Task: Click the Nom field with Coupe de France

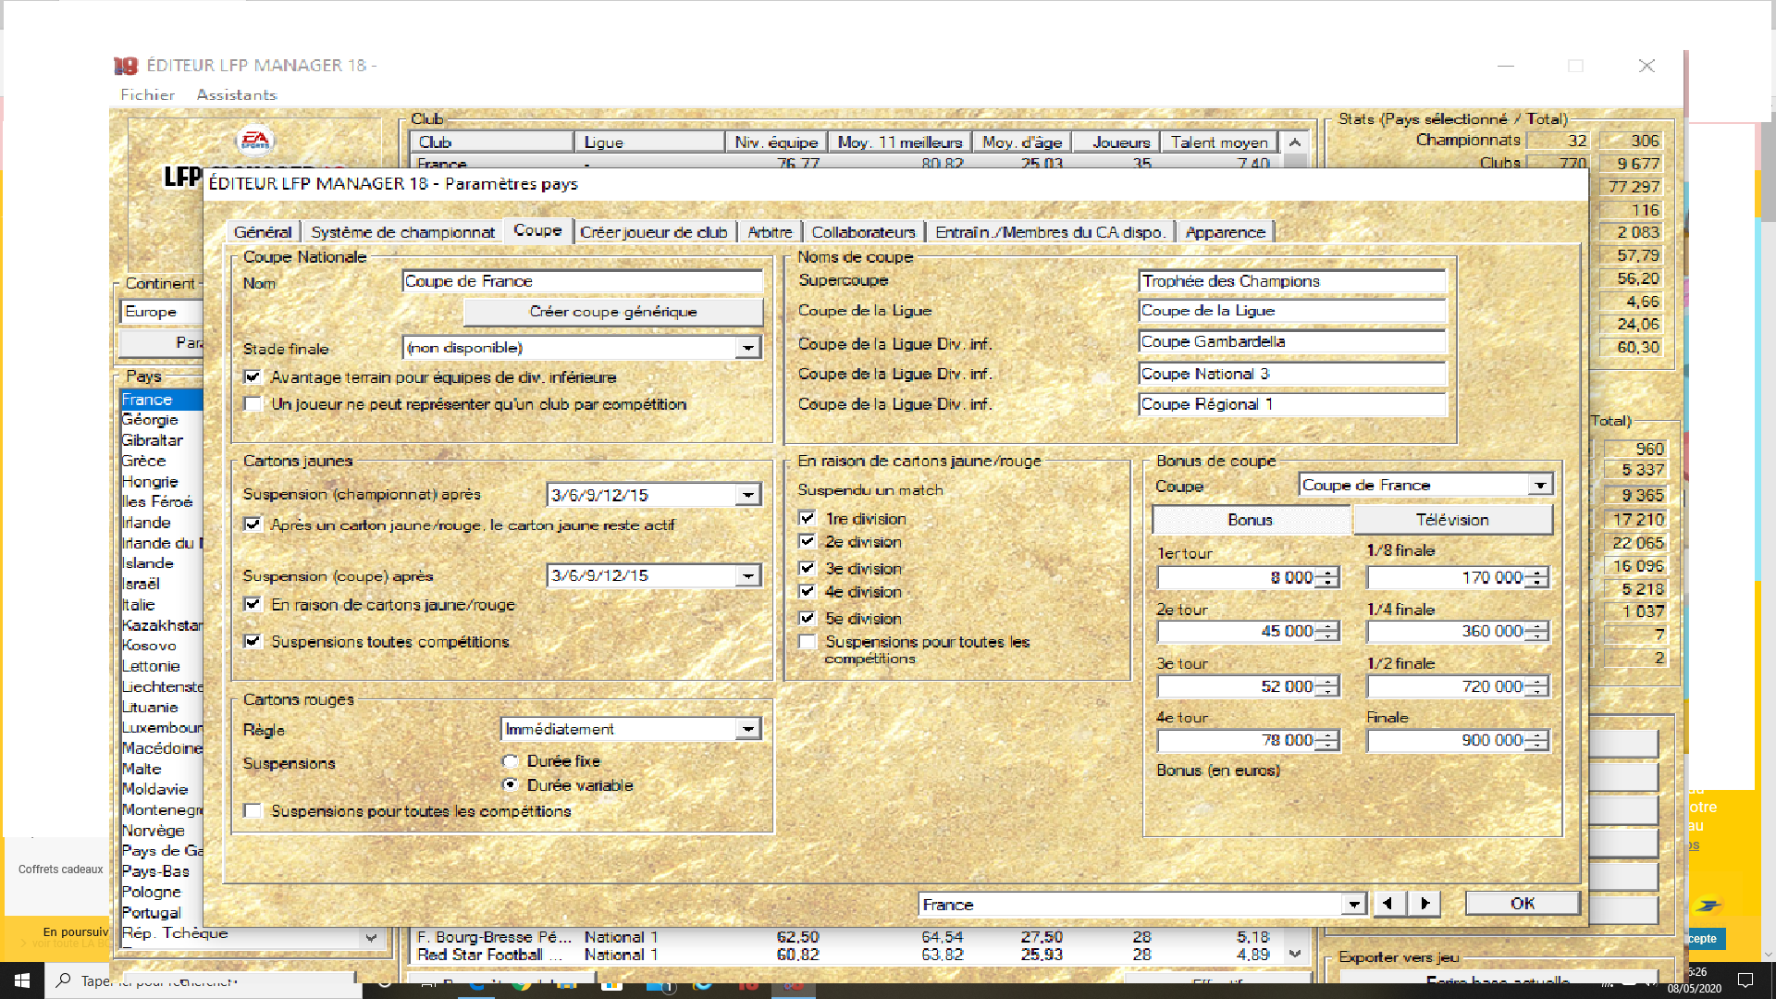Action: click(583, 281)
